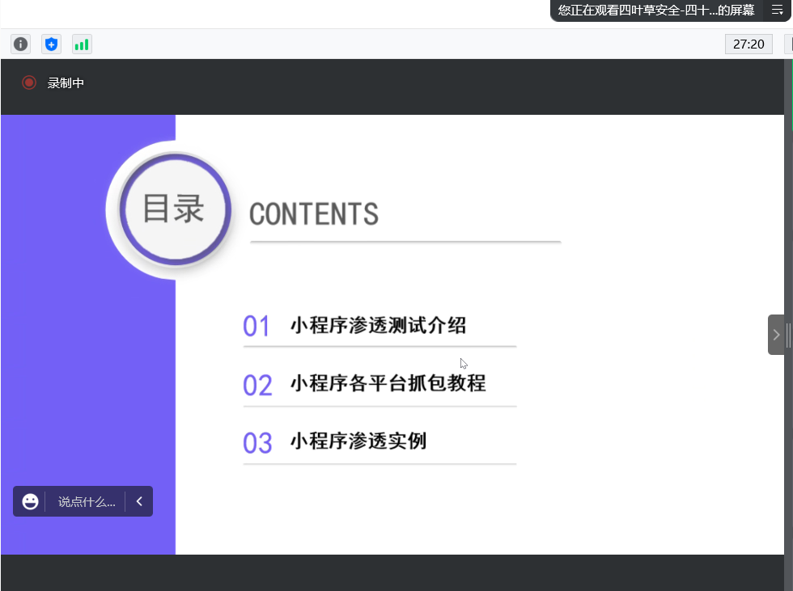
Task: Select "小程序渗透实例" contents item
Action: 358,441
